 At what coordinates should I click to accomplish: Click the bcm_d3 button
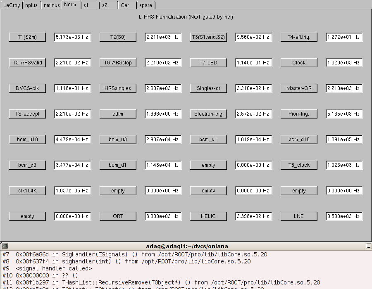pyautogui.click(x=27, y=165)
